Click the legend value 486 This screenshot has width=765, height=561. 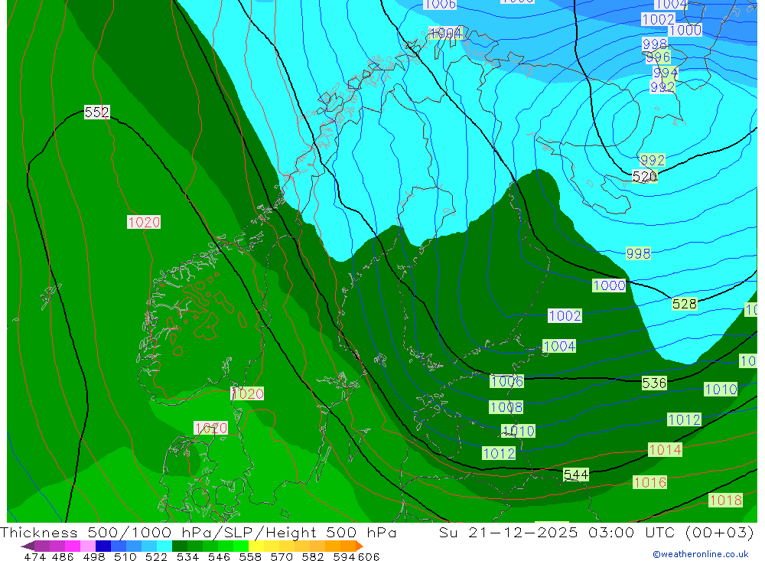(x=62, y=556)
